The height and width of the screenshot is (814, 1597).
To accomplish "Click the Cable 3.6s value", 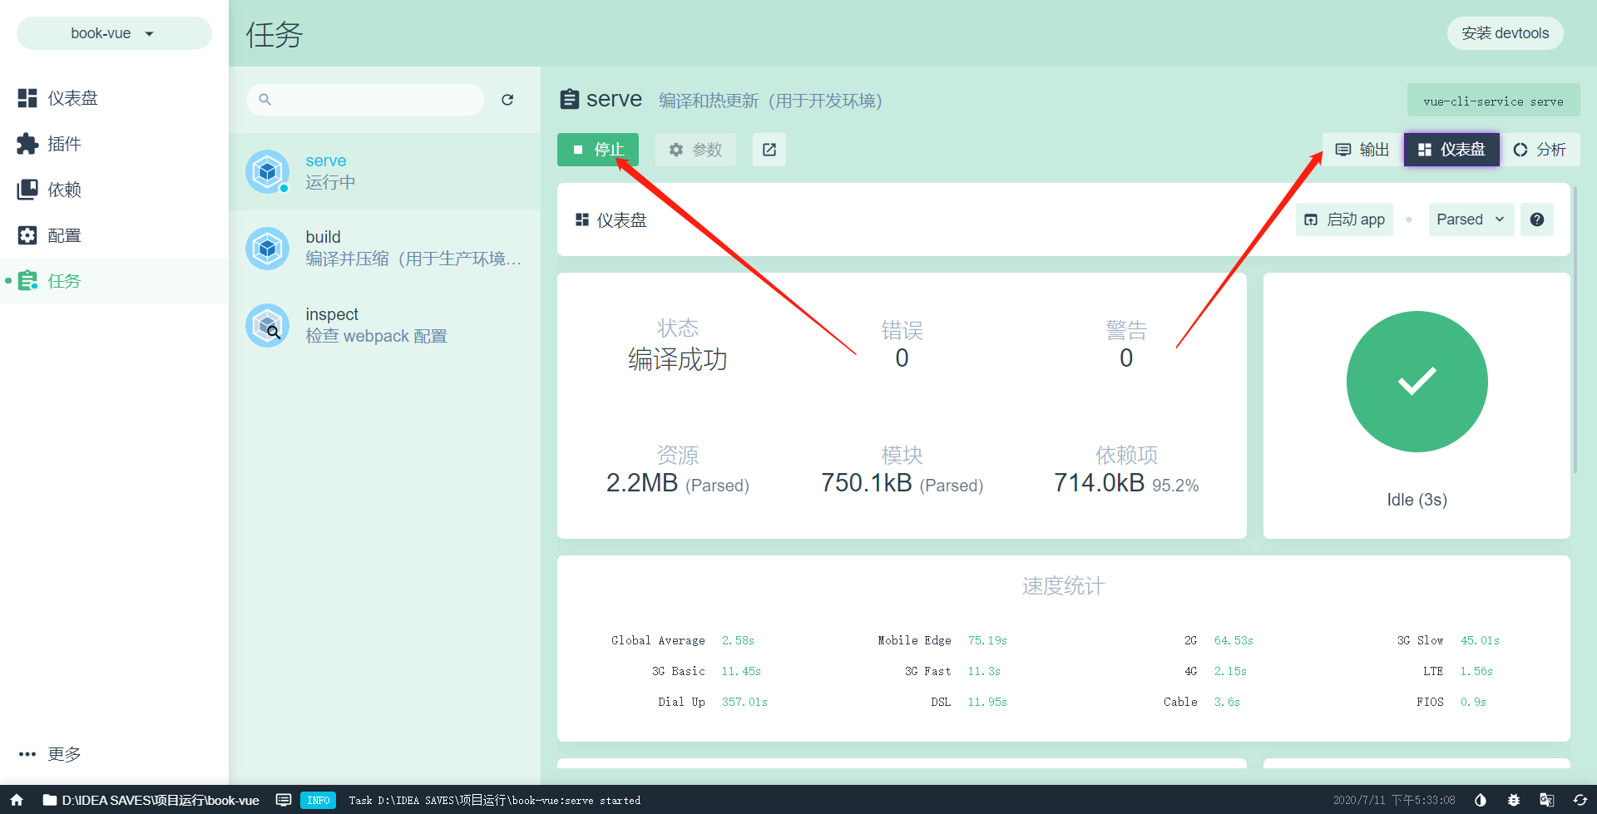I will click(1227, 702).
